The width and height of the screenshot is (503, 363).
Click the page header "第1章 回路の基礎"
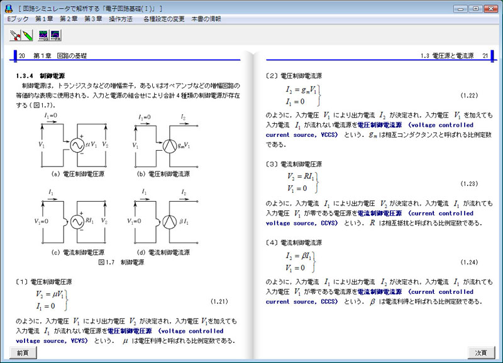click(60, 56)
